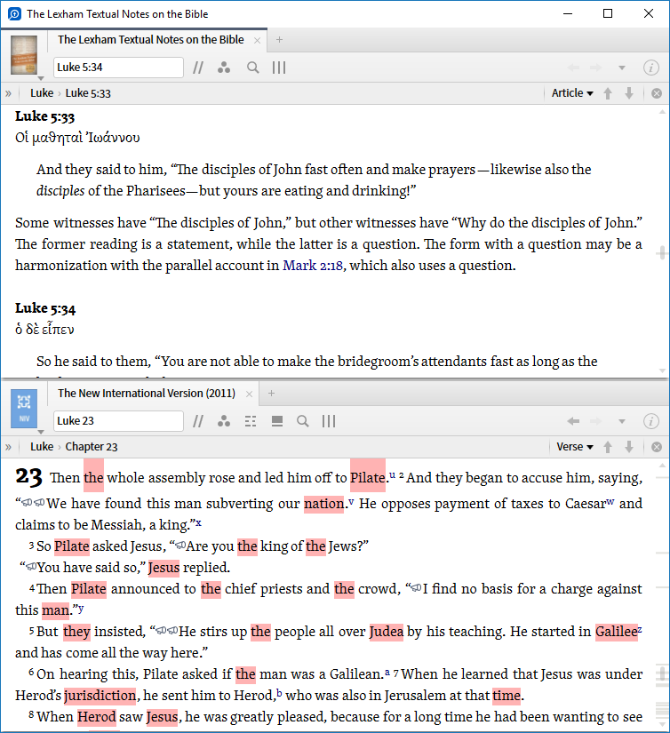Close the NIV locator bar
The width and height of the screenshot is (670, 733).
657,447
